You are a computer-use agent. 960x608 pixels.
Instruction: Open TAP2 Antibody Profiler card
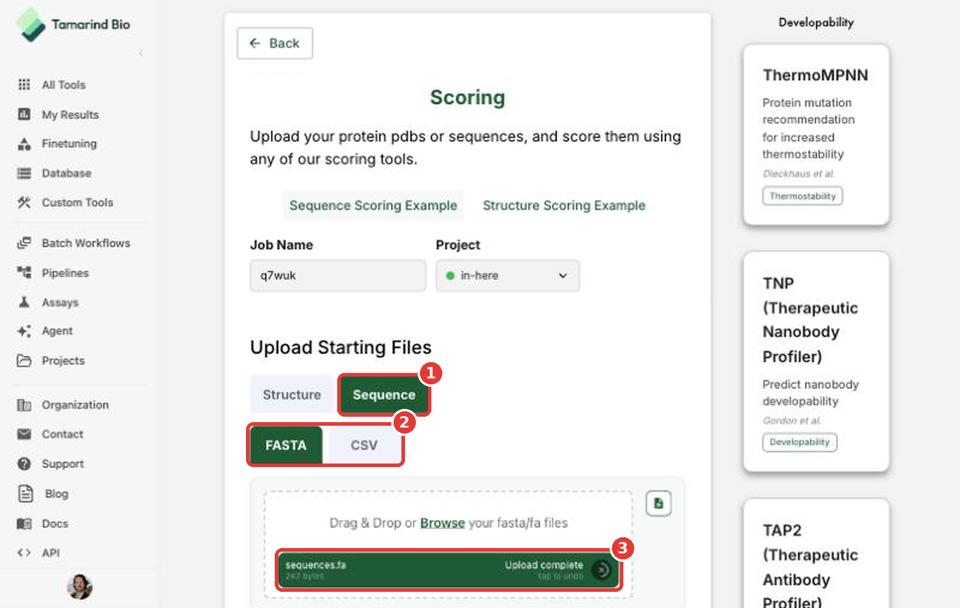pyautogui.click(x=816, y=554)
